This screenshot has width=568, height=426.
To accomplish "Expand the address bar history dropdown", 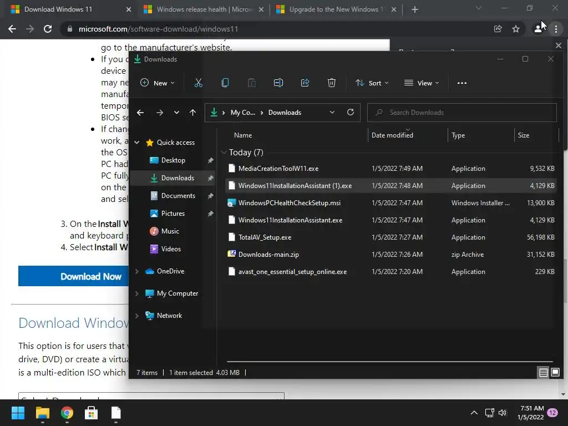I will point(332,112).
